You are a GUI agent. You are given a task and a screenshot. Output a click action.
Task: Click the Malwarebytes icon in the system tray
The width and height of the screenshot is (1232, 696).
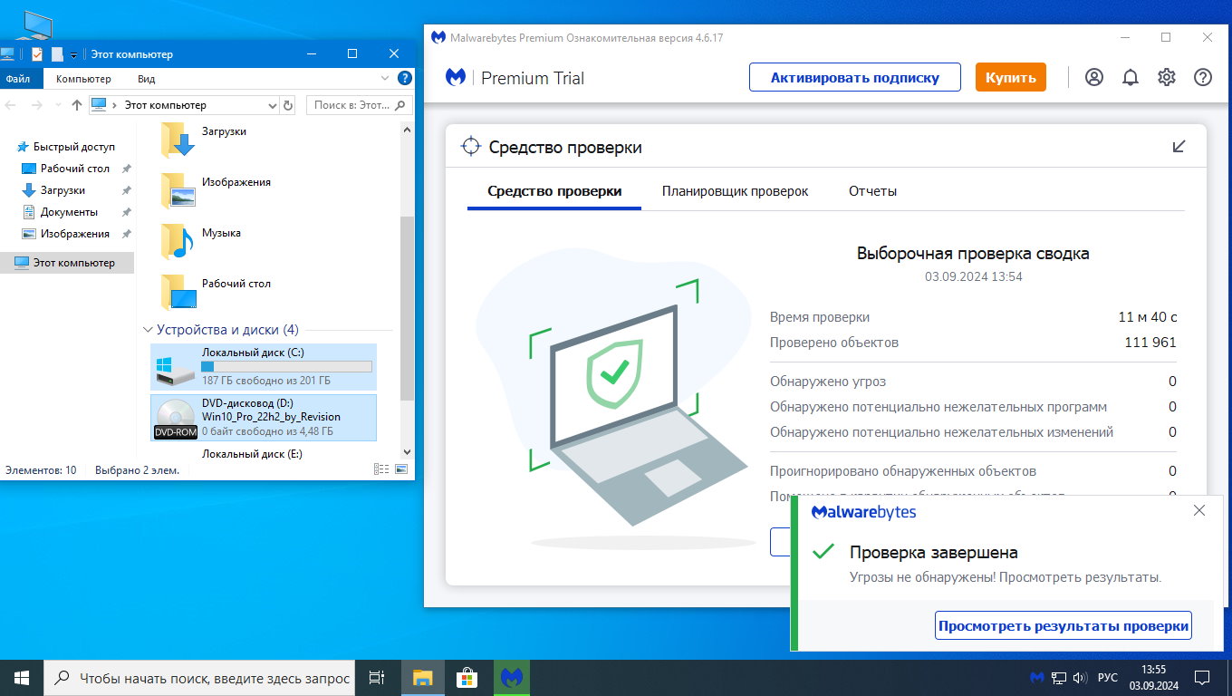tap(1037, 678)
